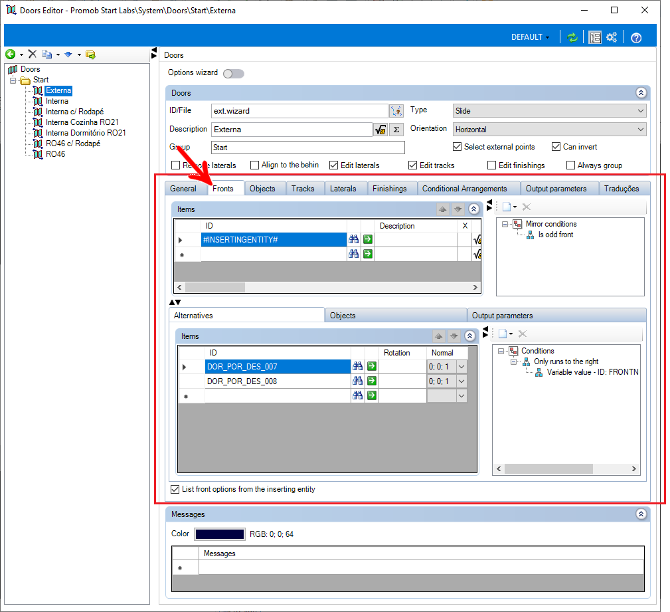This screenshot has width=670, height=612.
Task: Open the Type dropdown showing Slide
Action: (x=550, y=111)
